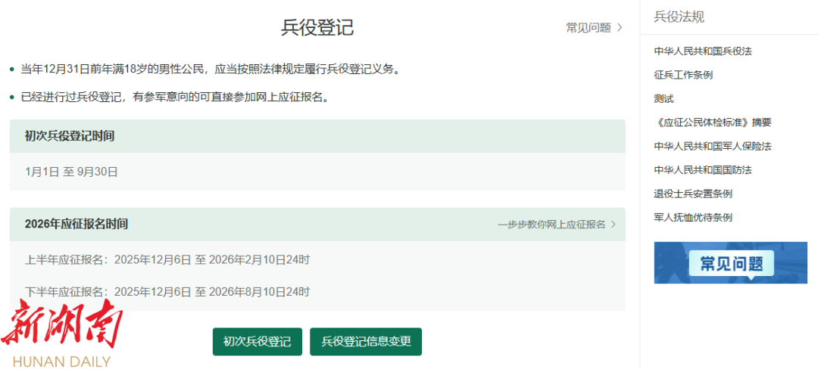View the 中华人民共和国军人保险法 regulation
Image resolution: width=818 pixels, height=369 pixels.
[712, 146]
